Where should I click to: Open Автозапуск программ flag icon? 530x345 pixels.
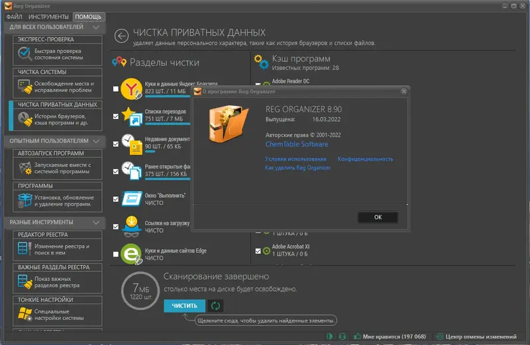tap(25, 168)
